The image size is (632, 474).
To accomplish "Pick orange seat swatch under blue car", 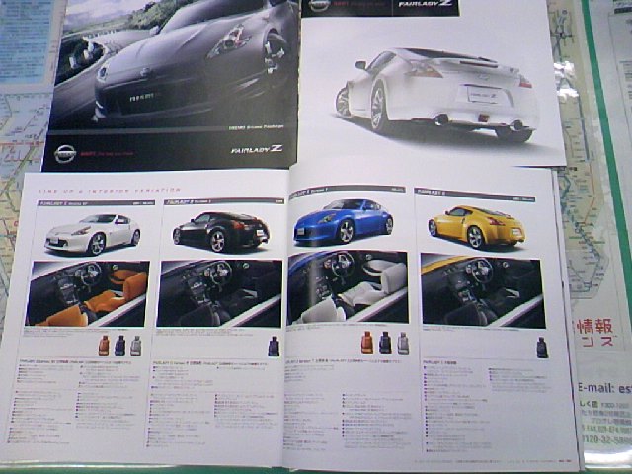I will [366, 343].
